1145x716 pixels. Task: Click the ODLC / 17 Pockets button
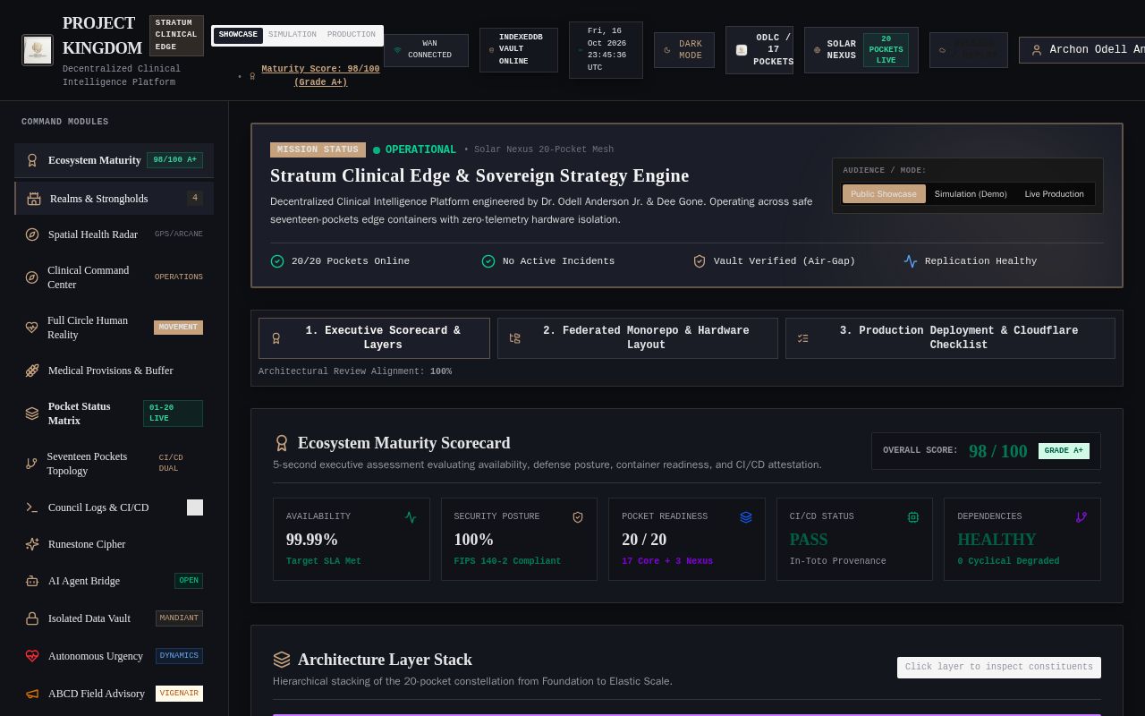point(759,50)
